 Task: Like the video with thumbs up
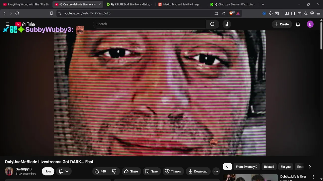pyautogui.click(x=100, y=171)
